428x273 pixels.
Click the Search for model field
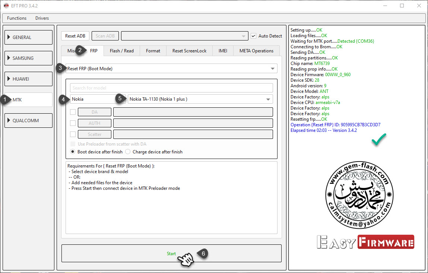click(x=171, y=88)
